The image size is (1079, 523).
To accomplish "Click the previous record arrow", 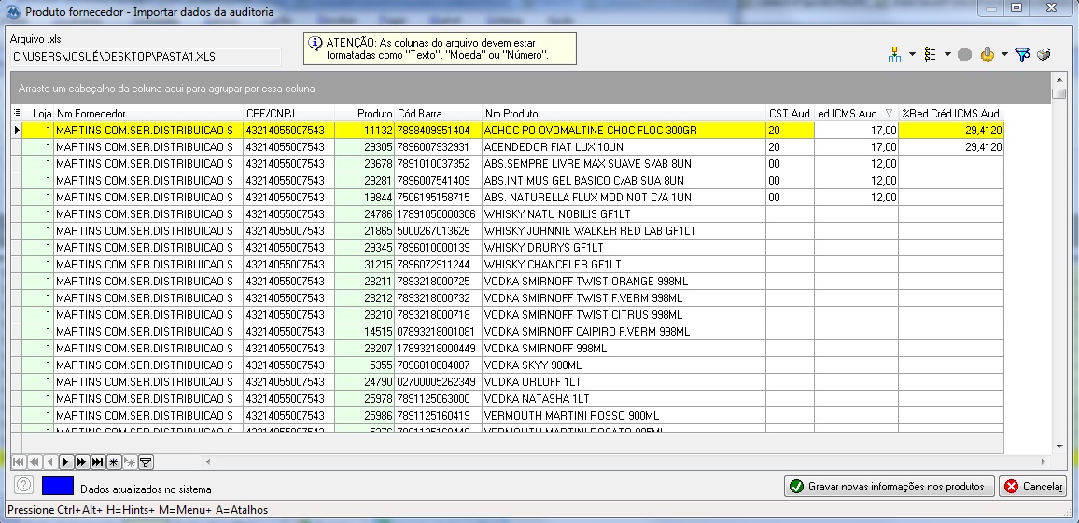I will [49, 461].
